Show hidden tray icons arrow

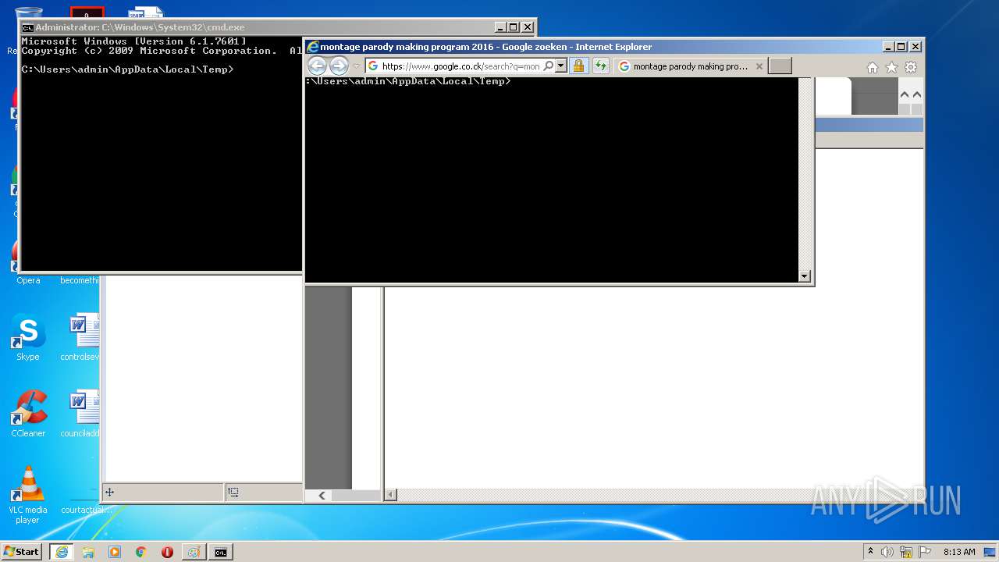(x=870, y=551)
